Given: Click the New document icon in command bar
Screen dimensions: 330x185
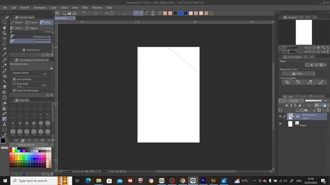Looking at the screenshot, I should (64, 13).
